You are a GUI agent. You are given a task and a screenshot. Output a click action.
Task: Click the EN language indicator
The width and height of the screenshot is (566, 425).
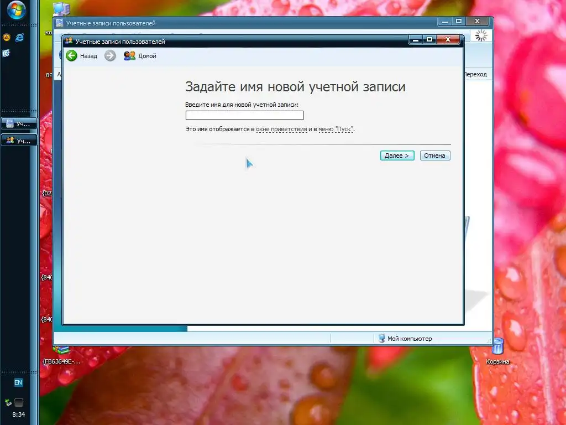click(x=18, y=382)
